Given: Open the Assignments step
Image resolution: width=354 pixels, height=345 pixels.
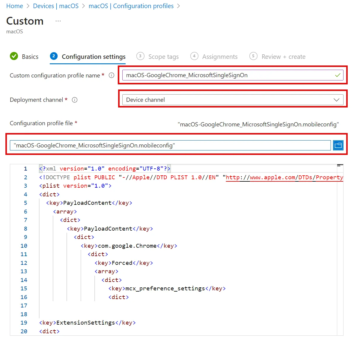Looking at the screenshot, I should click(x=220, y=57).
